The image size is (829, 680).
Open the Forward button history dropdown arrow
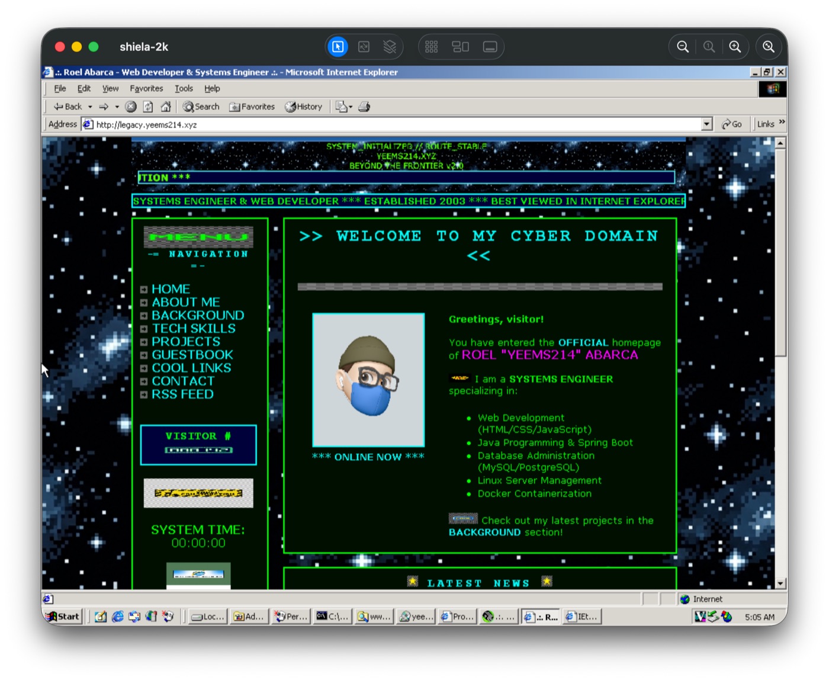pos(117,107)
